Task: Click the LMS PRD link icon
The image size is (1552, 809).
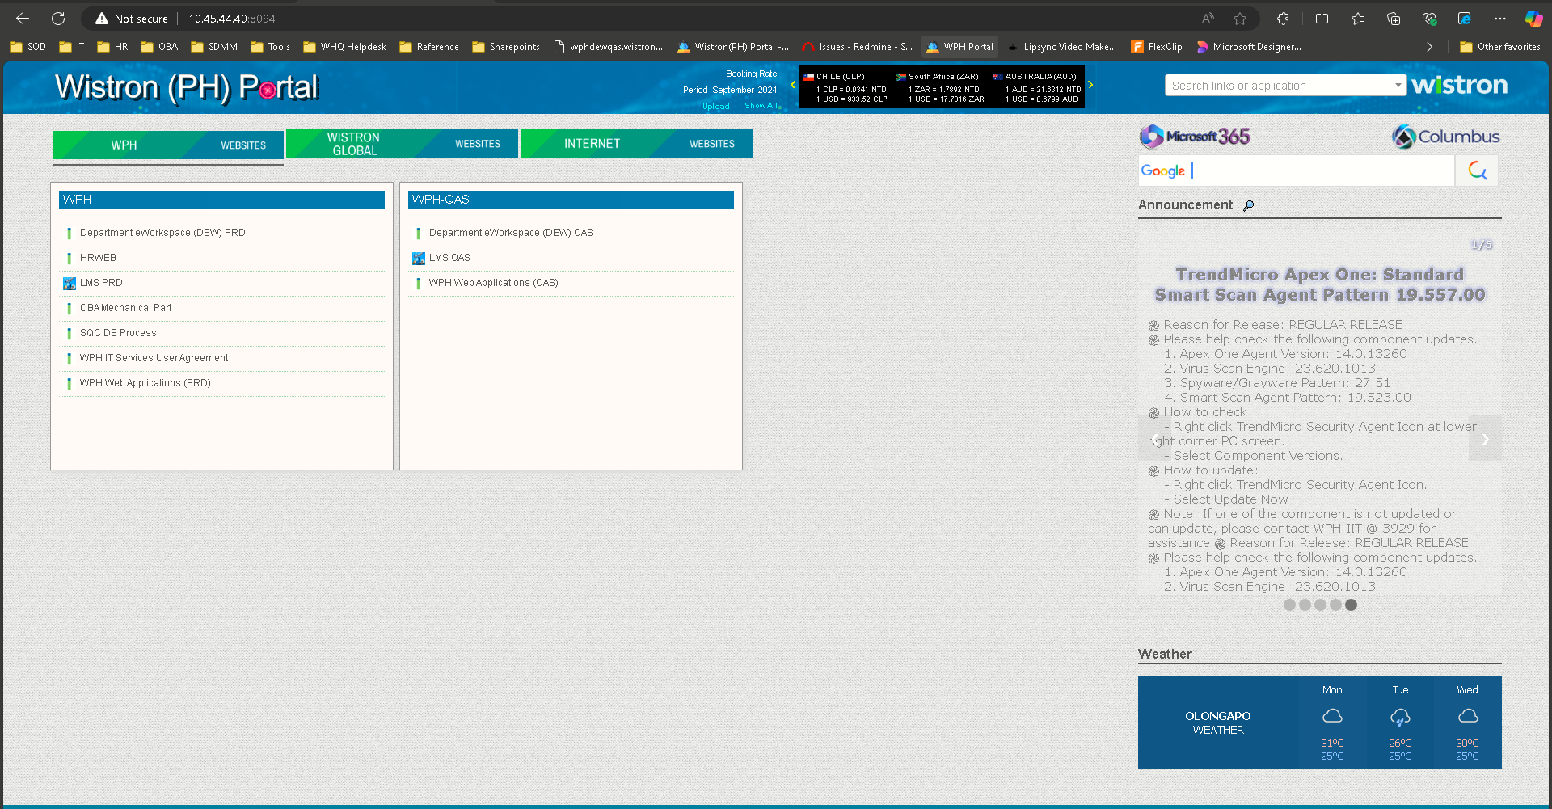Action: 70,283
